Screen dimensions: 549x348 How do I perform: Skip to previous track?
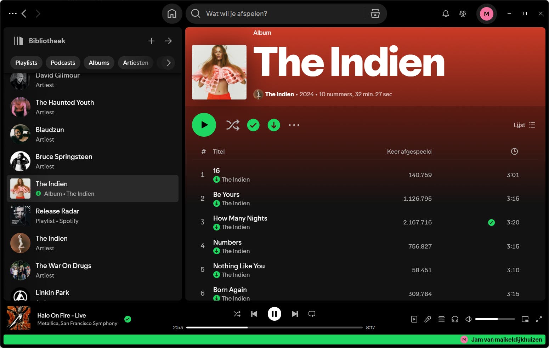(254, 314)
